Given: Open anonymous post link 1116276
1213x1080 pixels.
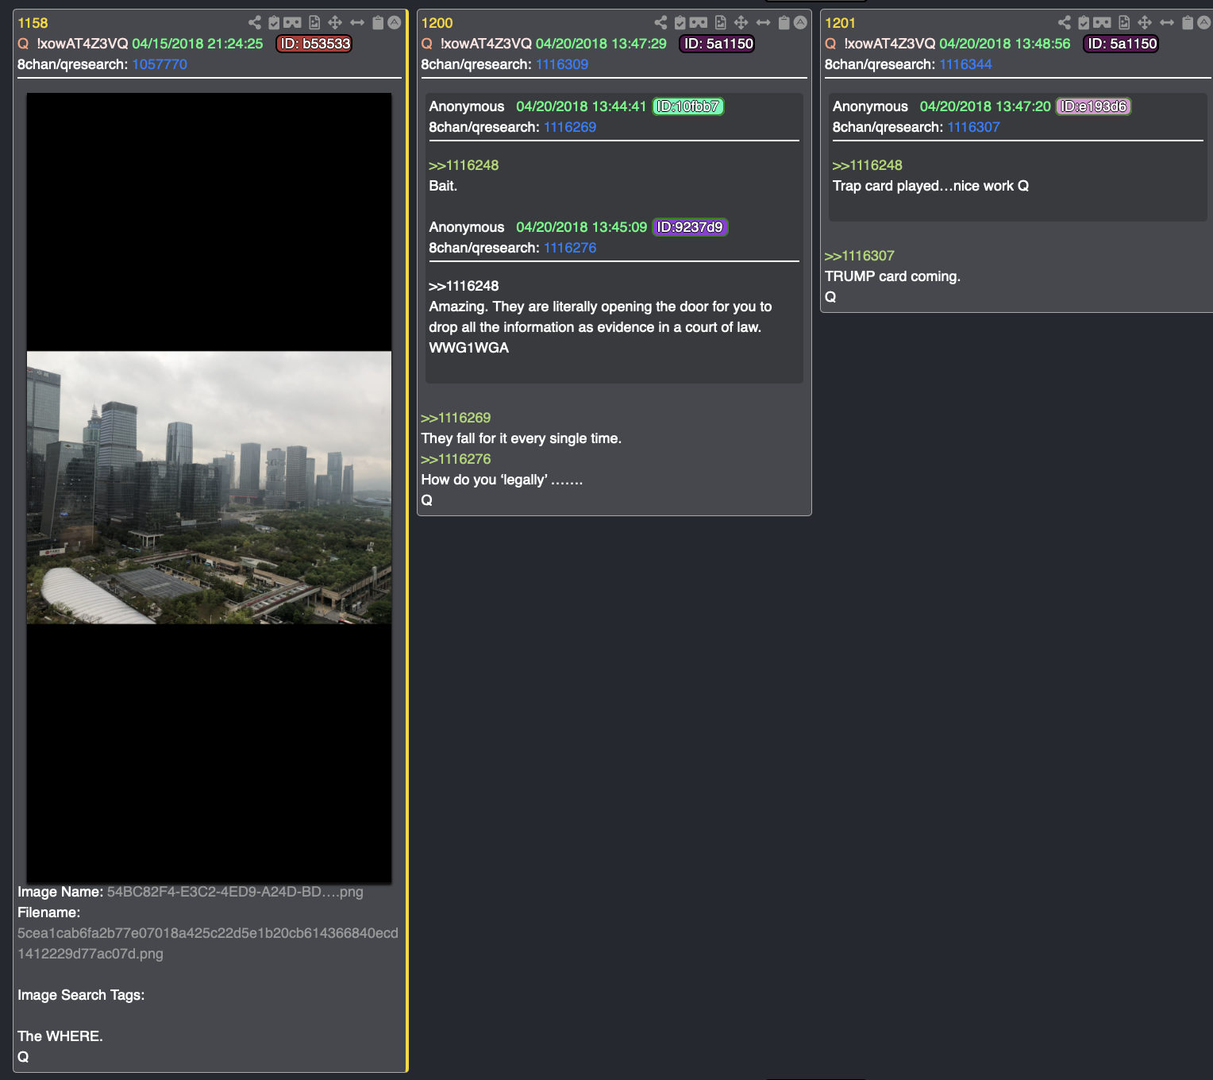Looking at the screenshot, I should [x=570, y=248].
